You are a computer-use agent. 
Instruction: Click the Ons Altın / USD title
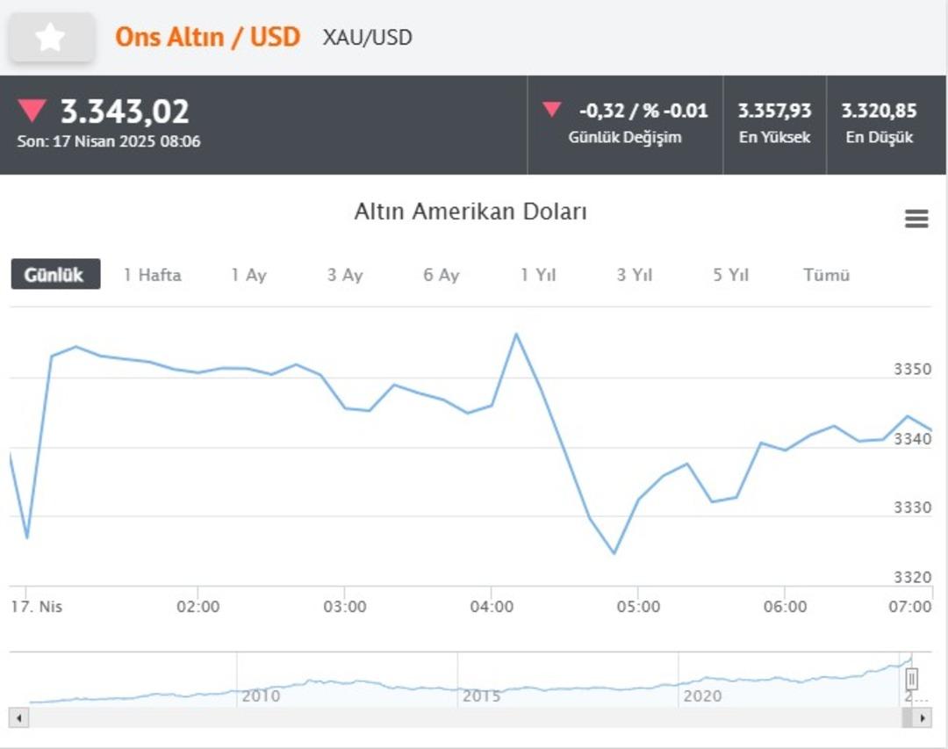tap(208, 37)
